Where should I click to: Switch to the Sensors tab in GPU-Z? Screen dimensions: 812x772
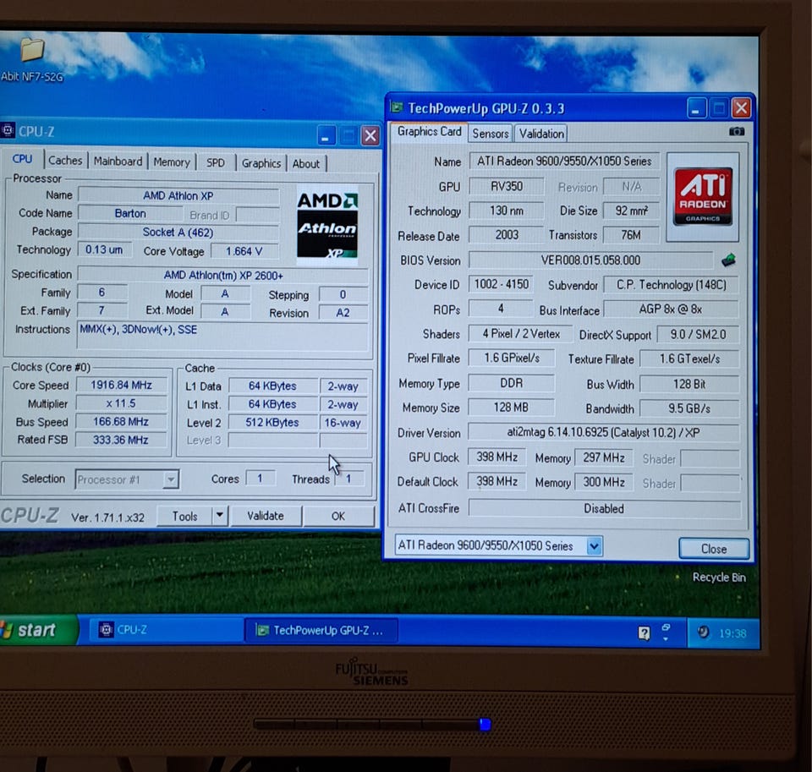pos(491,134)
